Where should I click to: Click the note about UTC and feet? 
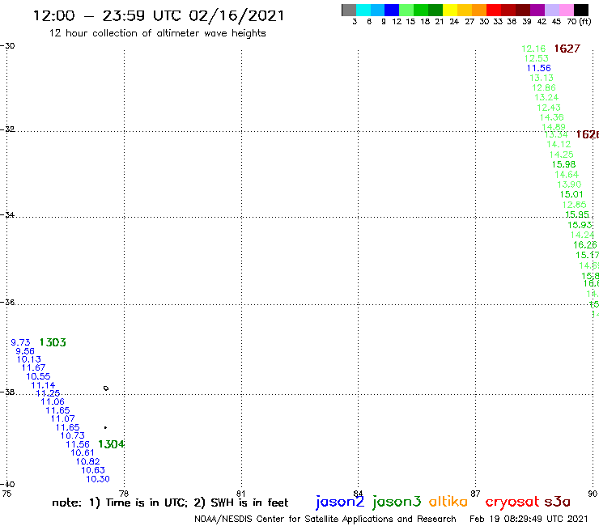pos(170,503)
